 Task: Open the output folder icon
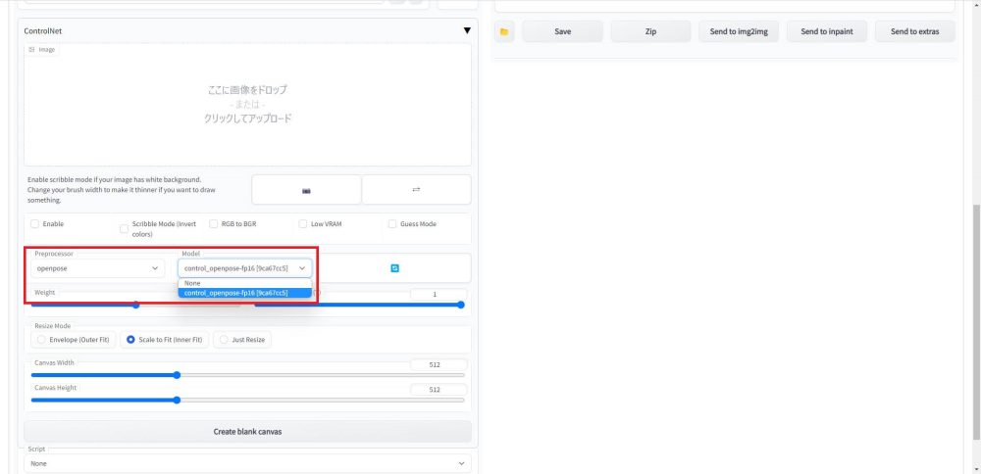click(x=504, y=31)
